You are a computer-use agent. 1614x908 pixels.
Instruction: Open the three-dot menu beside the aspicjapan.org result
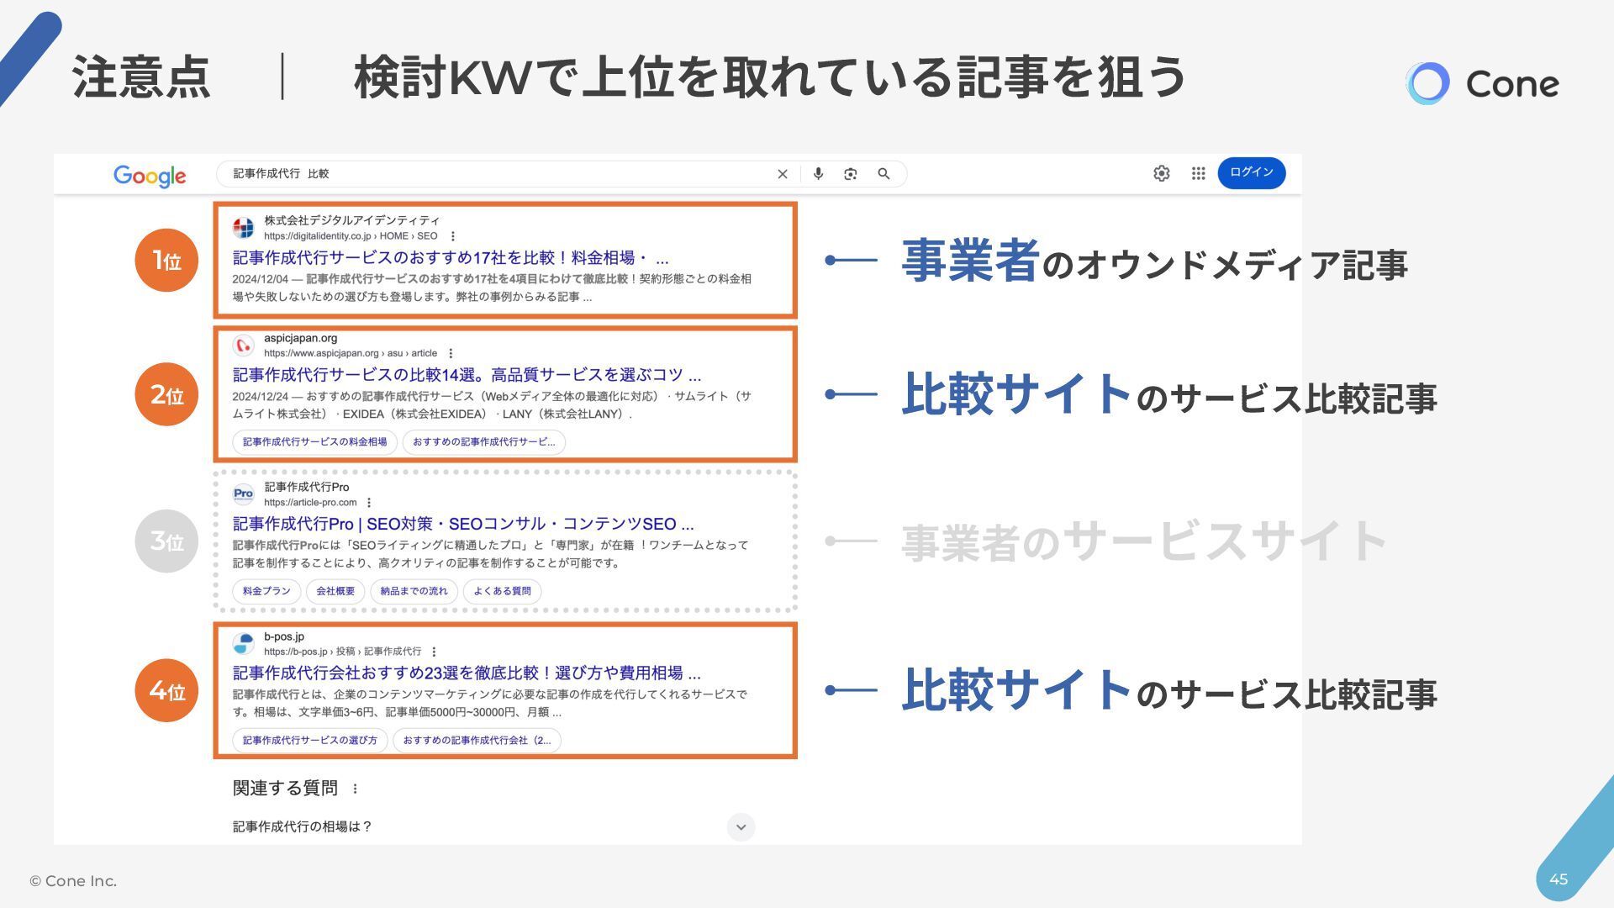[x=451, y=354]
